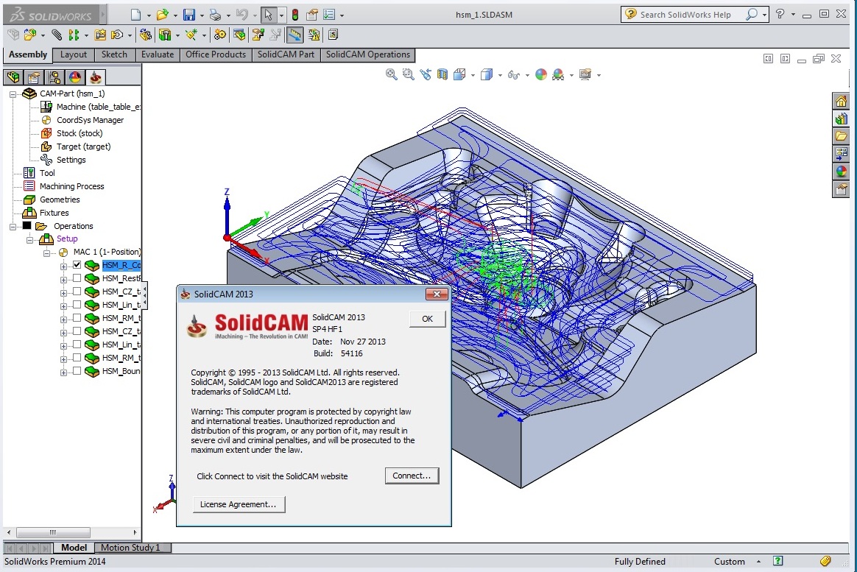Screen dimensions: 857x572
Task: Collapse the Operations tree node
Action: click(x=13, y=226)
